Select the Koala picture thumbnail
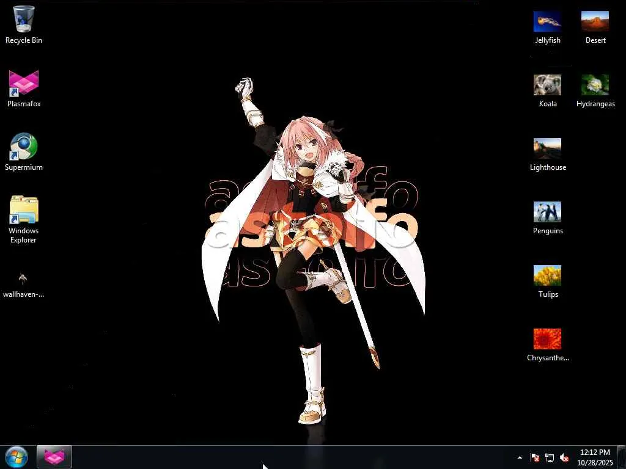The width and height of the screenshot is (626, 469). (x=547, y=90)
